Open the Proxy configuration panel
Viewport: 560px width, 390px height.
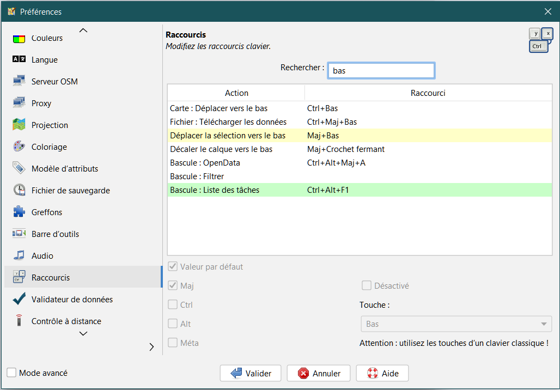click(40, 103)
